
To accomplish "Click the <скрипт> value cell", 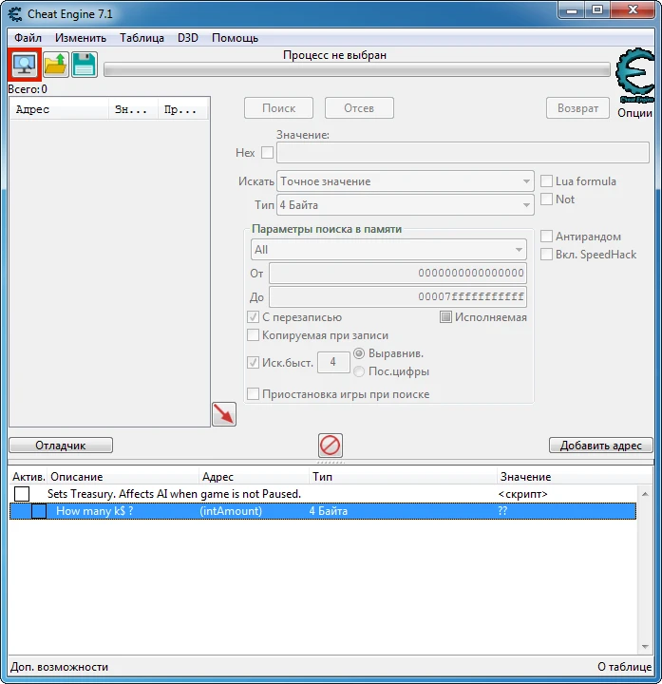I will click(522, 494).
